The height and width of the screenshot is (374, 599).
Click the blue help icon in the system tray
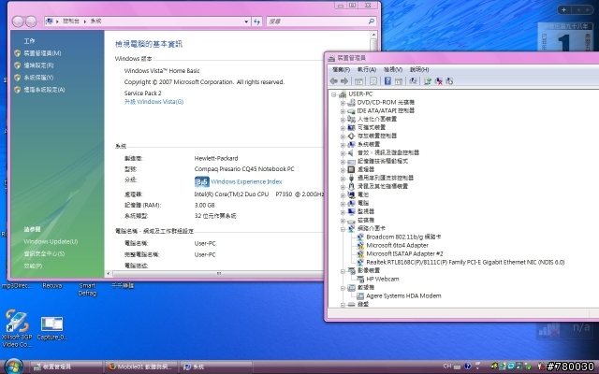[x=467, y=367]
